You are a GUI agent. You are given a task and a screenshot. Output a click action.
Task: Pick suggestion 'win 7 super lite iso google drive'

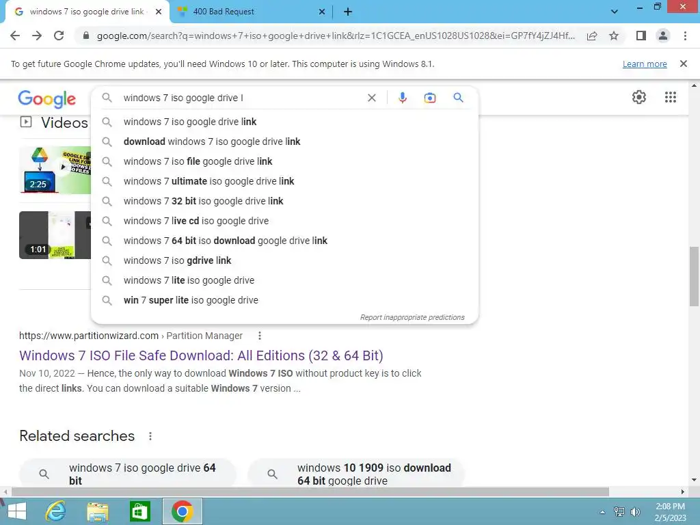[x=284, y=300]
